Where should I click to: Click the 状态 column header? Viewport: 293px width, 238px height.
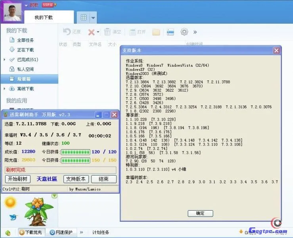click(63, 44)
